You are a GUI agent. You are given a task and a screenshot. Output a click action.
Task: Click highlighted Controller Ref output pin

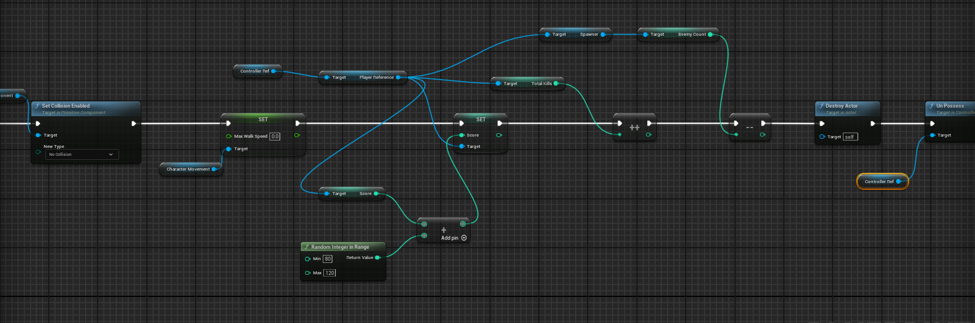pyautogui.click(x=898, y=181)
